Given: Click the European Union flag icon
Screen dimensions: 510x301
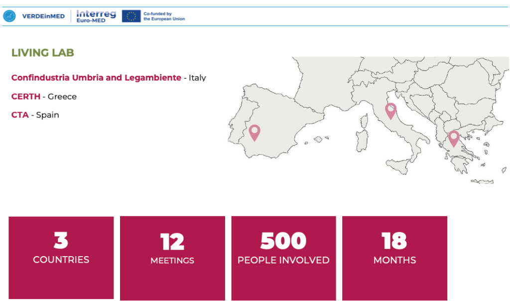Looking at the screenshot, I should point(131,16).
